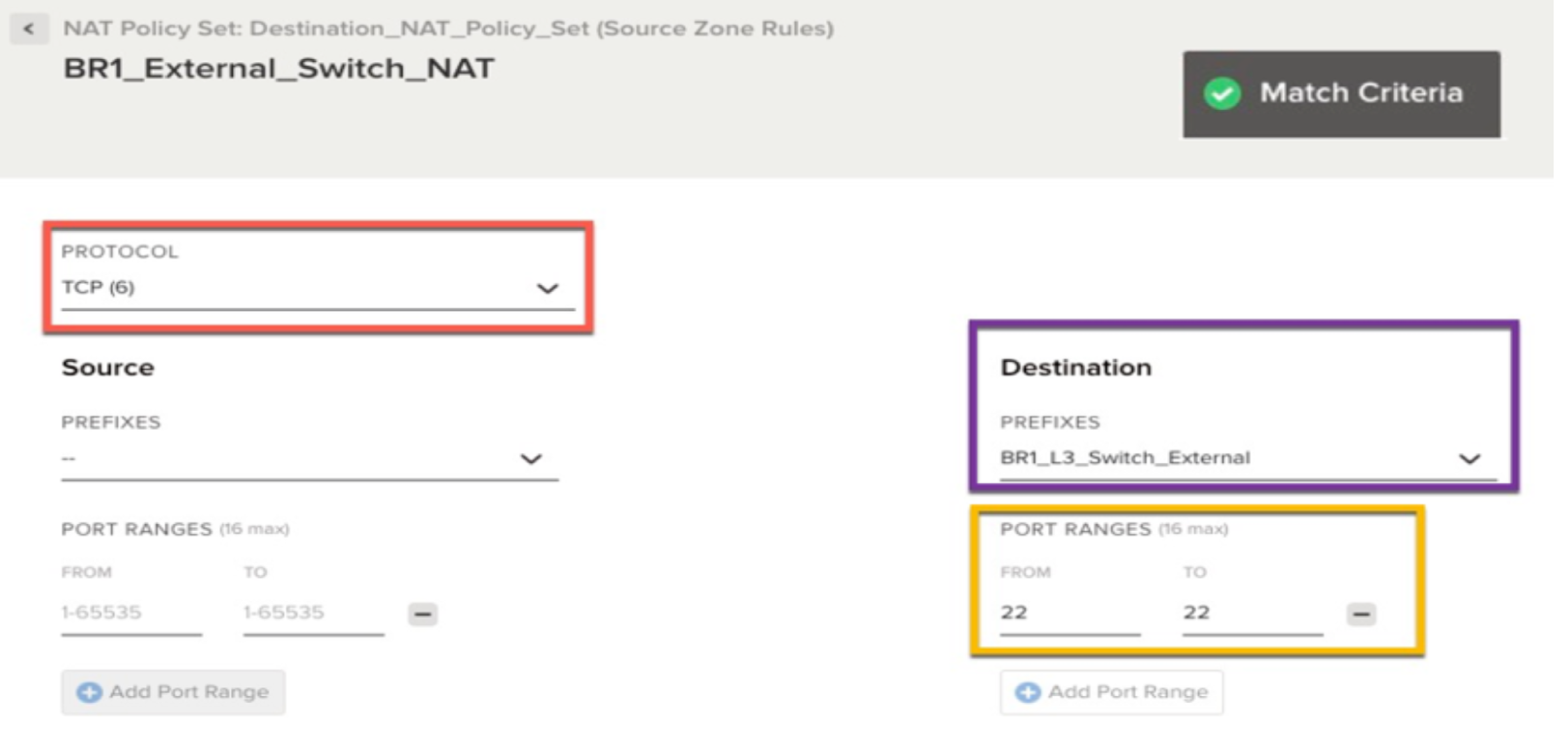Click the NAT Policy Set breadcrumb text

click(x=448, y=29)
